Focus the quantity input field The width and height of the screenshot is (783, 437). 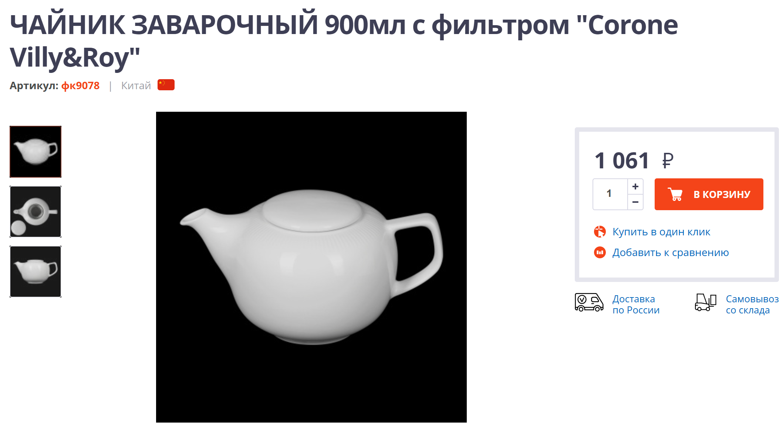pyautogui.click(x=610, y=194)
